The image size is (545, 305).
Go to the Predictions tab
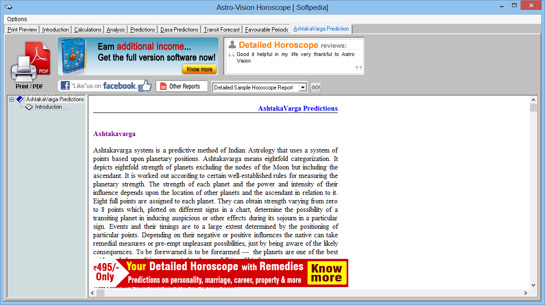[x=143, y=30]
